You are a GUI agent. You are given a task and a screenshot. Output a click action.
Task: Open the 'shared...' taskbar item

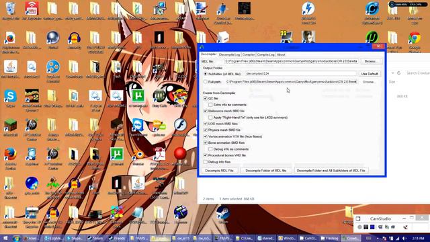266,238
